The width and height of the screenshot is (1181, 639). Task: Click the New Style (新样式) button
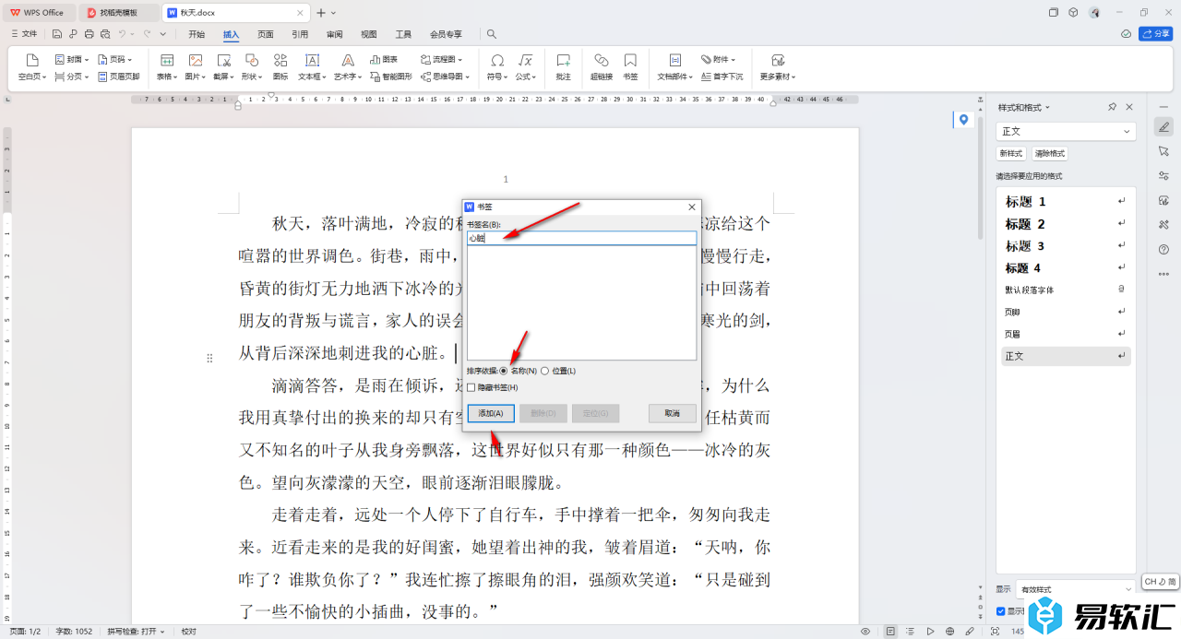click(x=1011, y=153)
